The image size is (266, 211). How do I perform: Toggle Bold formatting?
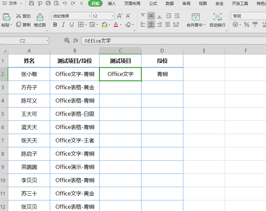[55, 25]
